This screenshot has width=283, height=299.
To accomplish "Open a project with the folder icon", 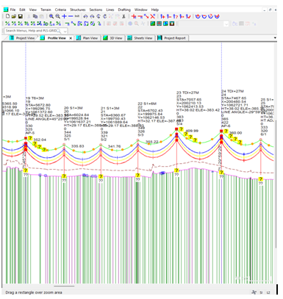I will (14, 16).
